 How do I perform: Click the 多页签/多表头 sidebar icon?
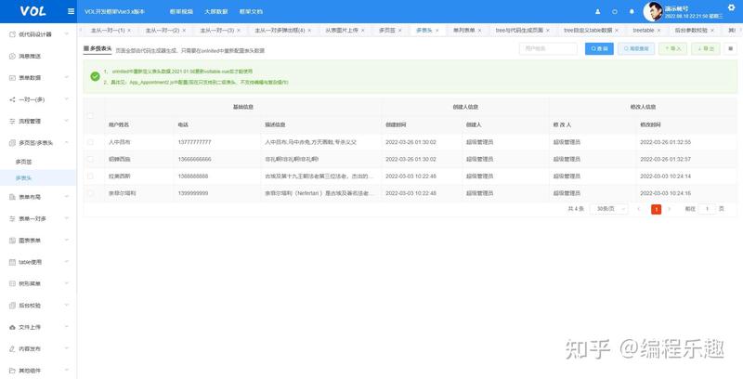pos(13,143)
